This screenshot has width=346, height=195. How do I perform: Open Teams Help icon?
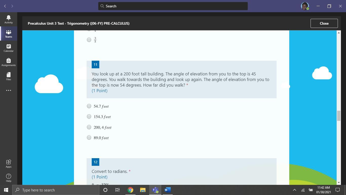pyautogui.click(x=8, y=178)
